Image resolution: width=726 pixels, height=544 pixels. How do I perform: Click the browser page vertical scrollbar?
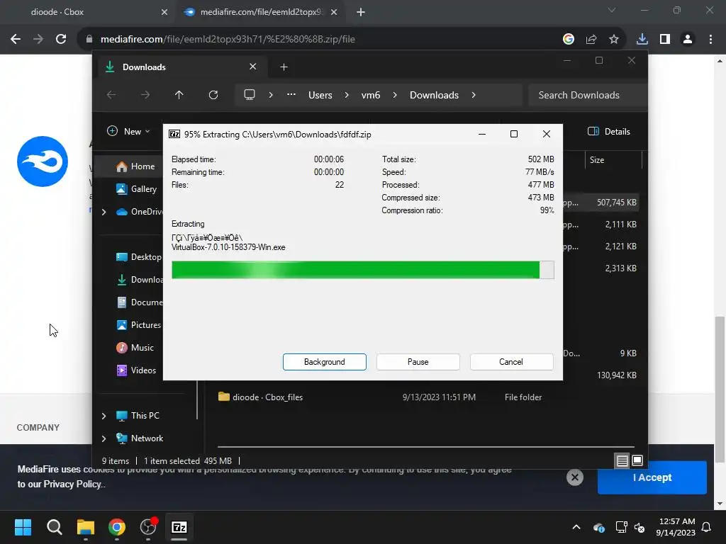[x=720, y=389]
